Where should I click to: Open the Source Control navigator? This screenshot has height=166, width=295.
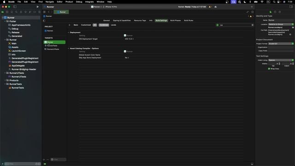(x=7, y=12)
